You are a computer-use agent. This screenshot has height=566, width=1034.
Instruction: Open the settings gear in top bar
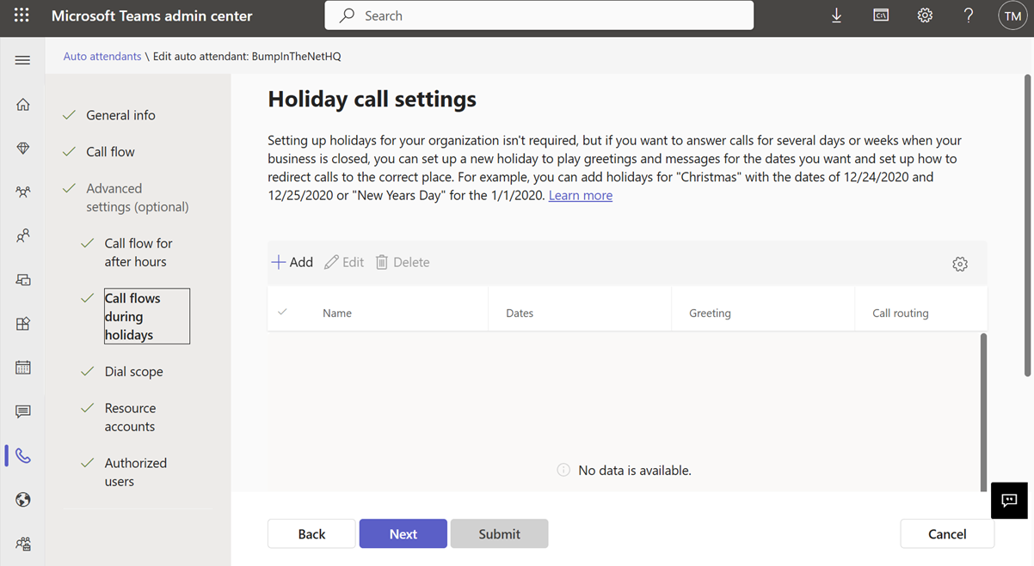click(925, 15)
